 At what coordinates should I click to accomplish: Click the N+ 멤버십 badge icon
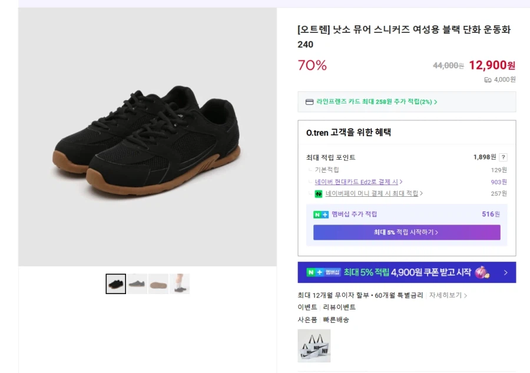(324, 271)
